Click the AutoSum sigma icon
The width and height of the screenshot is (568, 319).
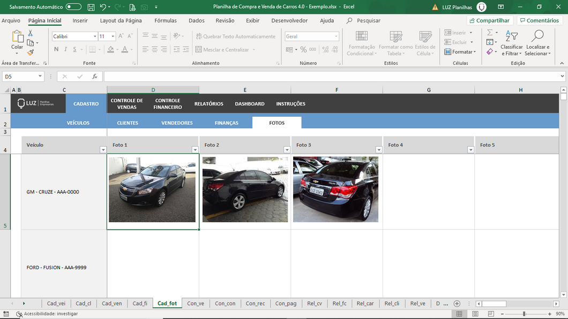[490, 33]
